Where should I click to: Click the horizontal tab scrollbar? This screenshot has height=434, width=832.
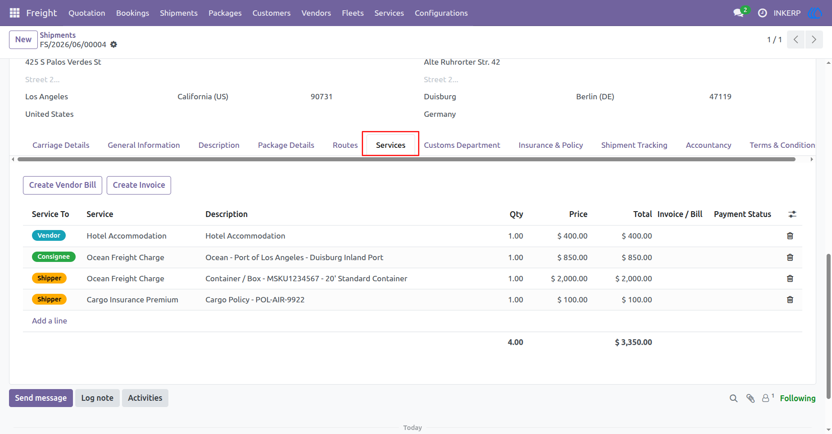pos(406,159)
